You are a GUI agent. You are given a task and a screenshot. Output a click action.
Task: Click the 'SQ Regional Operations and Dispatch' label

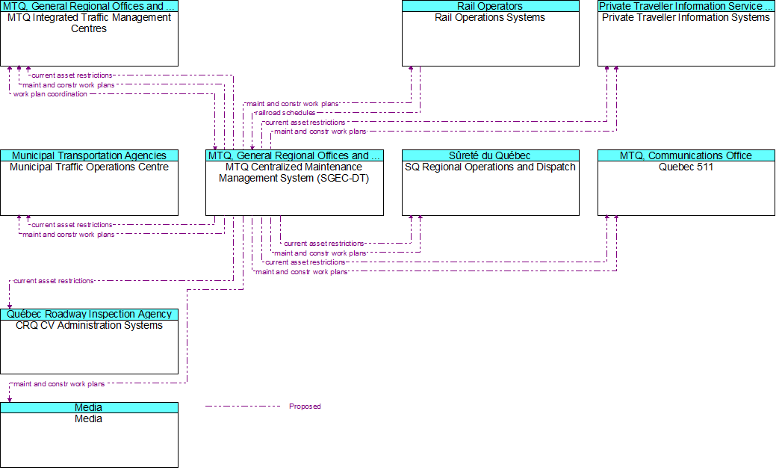(490, 167)
